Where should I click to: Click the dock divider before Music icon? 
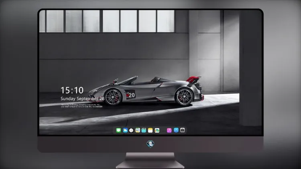click(163, 130)
